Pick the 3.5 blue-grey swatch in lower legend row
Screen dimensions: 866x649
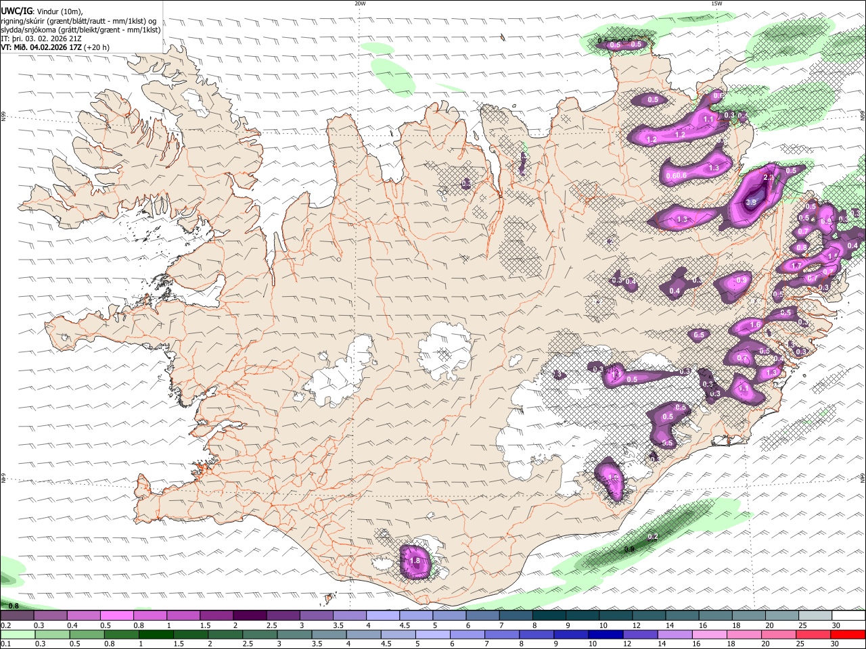pyautogui.click(x=329, y=634)
